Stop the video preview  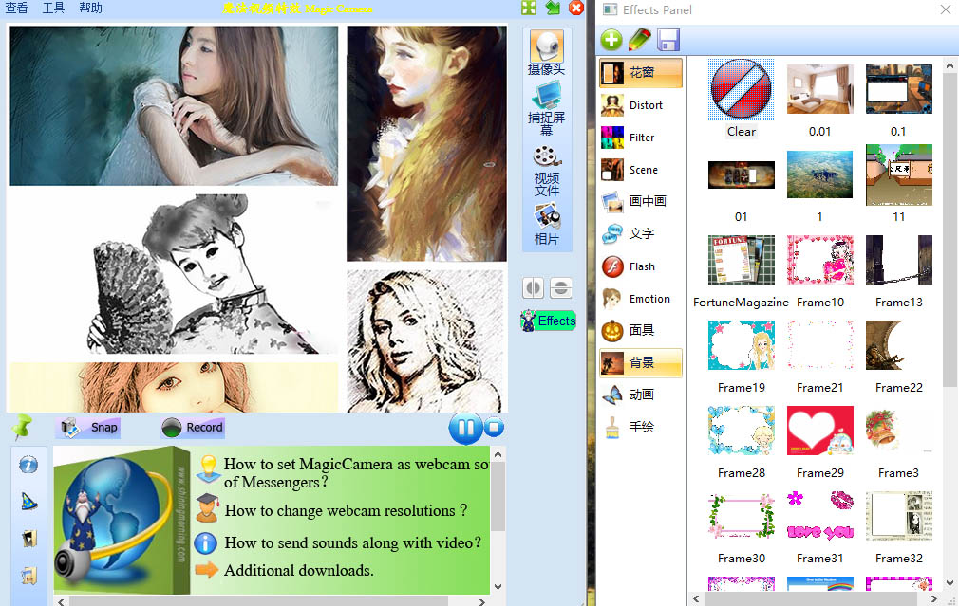pyautogui.click(x=494, y=427)
